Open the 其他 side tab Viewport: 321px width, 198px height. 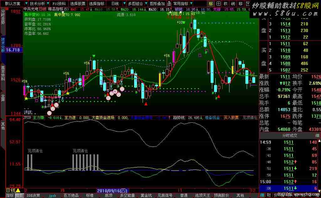3,126
